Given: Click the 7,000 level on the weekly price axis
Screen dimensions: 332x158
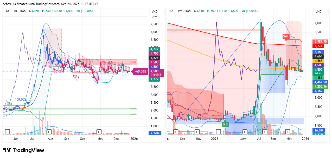Looking at the screenshot, I should click(x=319, y=23).
